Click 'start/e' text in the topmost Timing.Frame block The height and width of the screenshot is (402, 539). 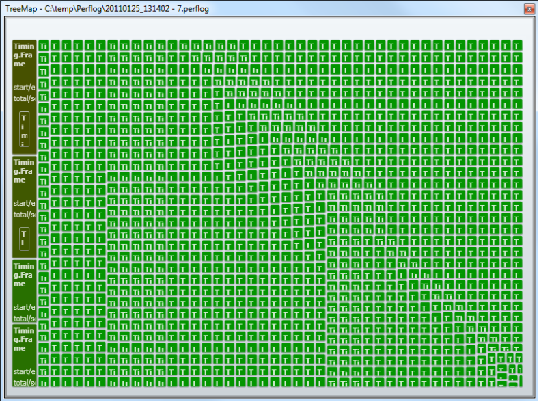(x=24, y=88)
